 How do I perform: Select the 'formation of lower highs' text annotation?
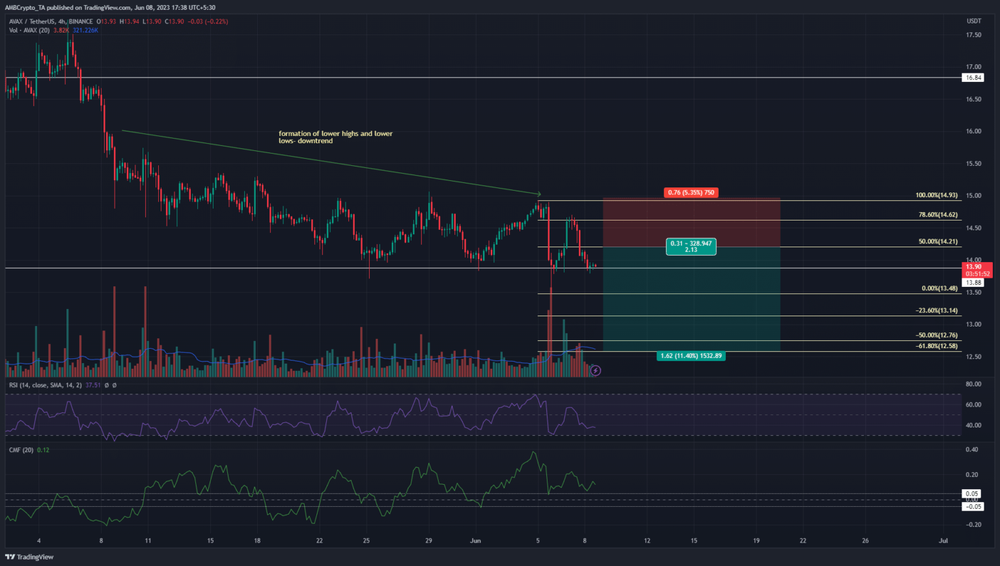coord(335,137)
